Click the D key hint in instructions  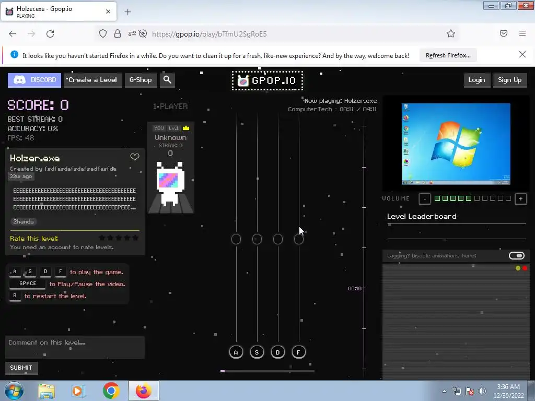click(45, 272)
